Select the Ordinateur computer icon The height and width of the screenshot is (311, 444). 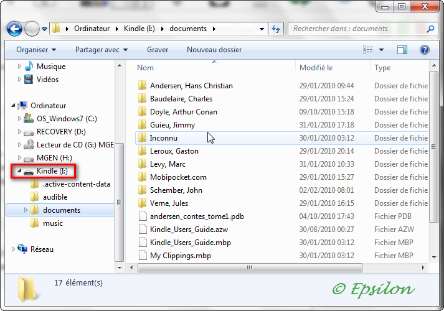click(22, 106)
